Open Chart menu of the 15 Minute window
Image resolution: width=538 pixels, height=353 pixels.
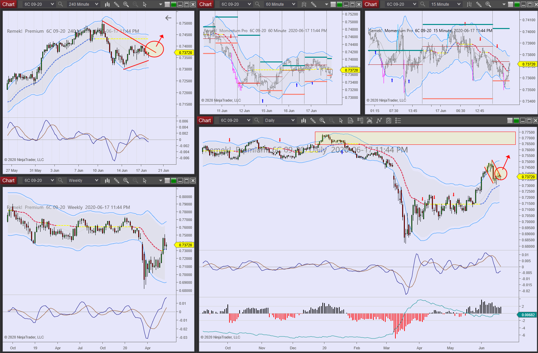pos(371,4)
